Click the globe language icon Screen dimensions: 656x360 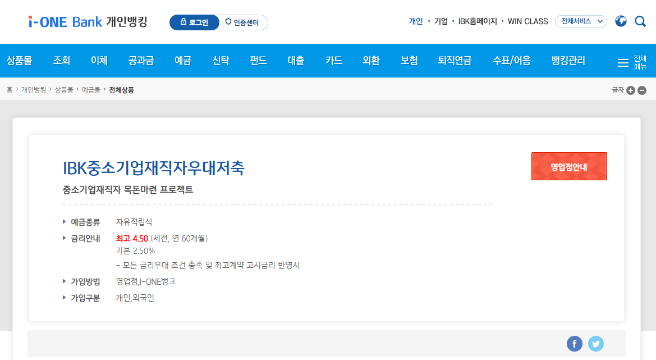point(621,21)
